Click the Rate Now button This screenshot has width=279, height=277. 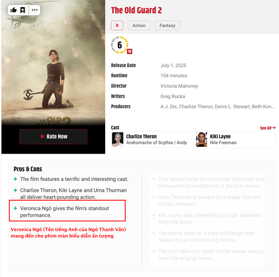53,137
